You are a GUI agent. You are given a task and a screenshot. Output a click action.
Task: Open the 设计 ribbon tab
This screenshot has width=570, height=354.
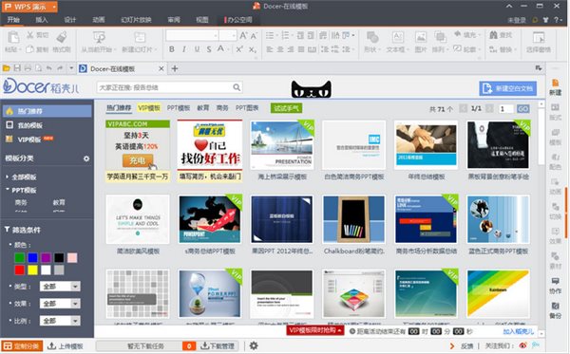point(69,20)
